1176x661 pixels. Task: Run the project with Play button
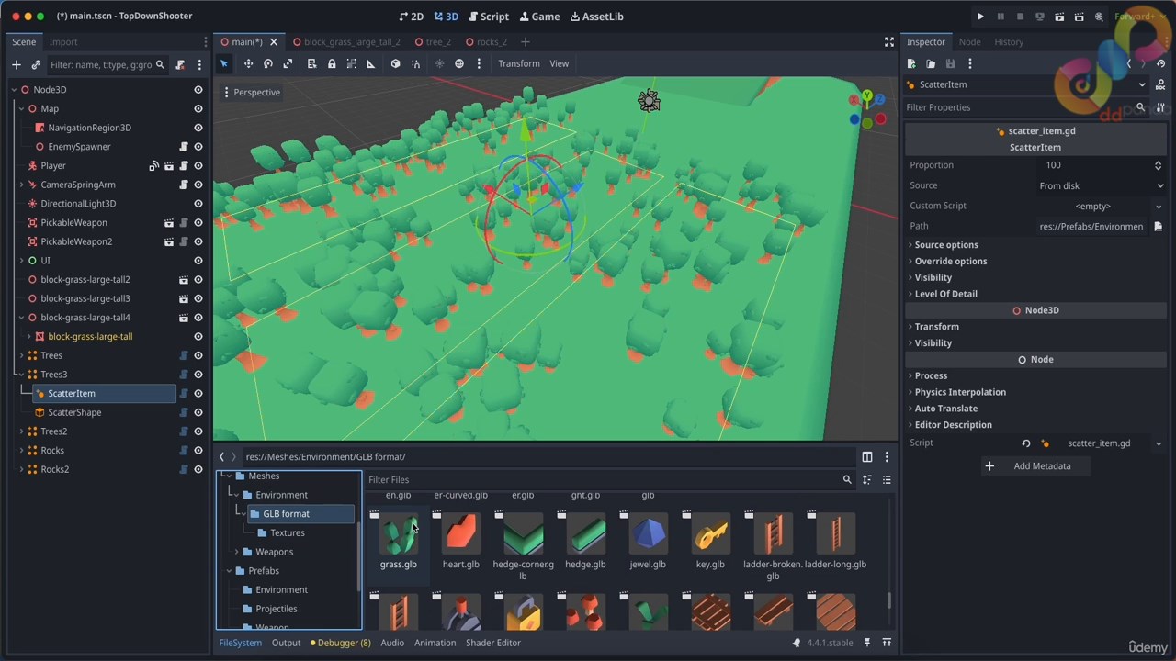pos(980,17)
